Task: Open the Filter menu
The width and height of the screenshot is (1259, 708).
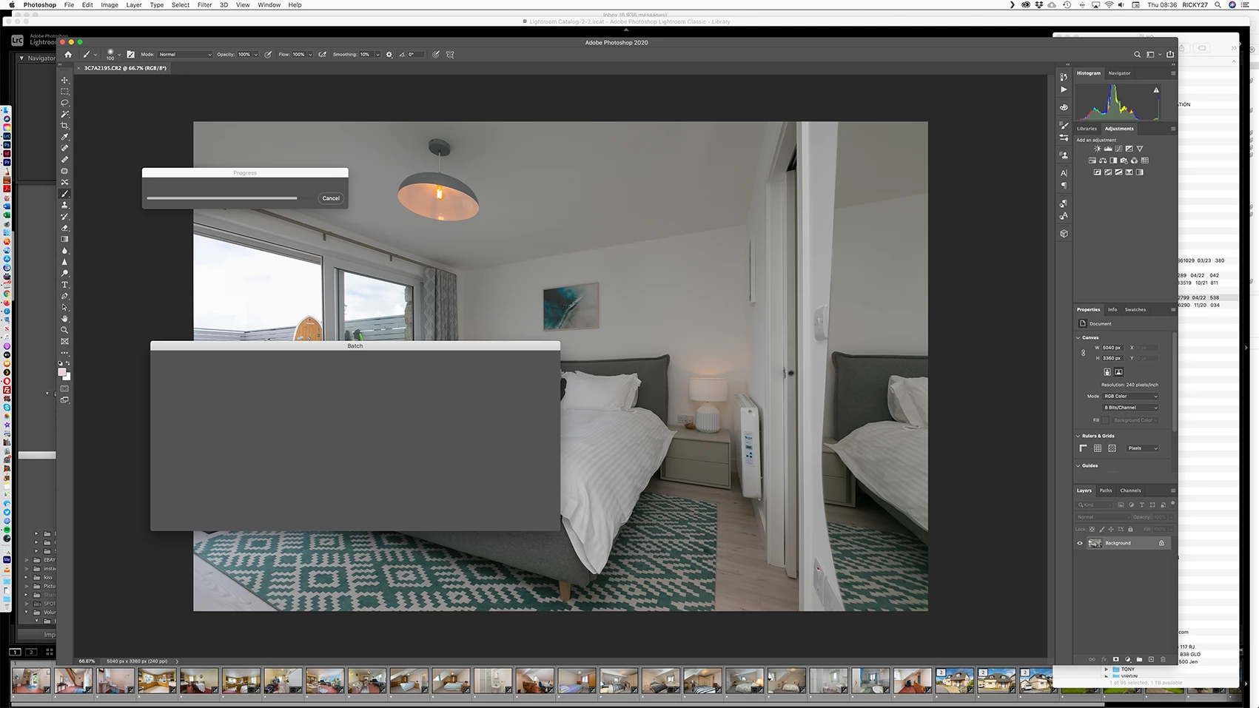Action: coord(204,5)
